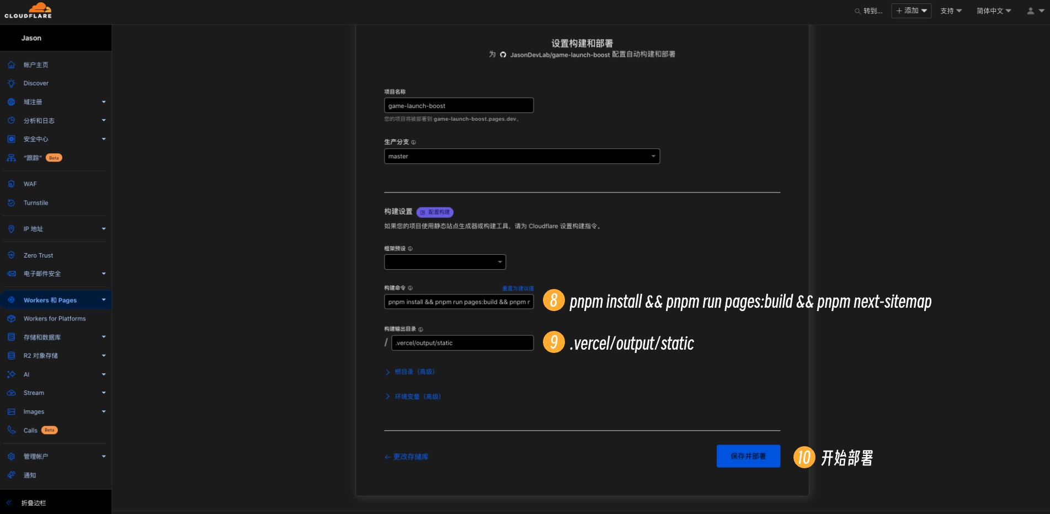This screenshot has width=1050, height=514.
Task: Click the Workers for Platforms icon
Action: point(11,319)
